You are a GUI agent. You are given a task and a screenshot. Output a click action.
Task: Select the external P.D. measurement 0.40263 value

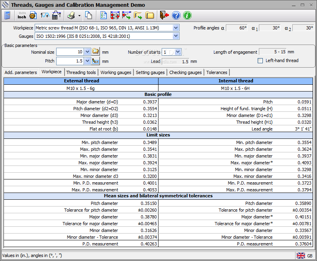pyautogui.click(x=149, y=244)
